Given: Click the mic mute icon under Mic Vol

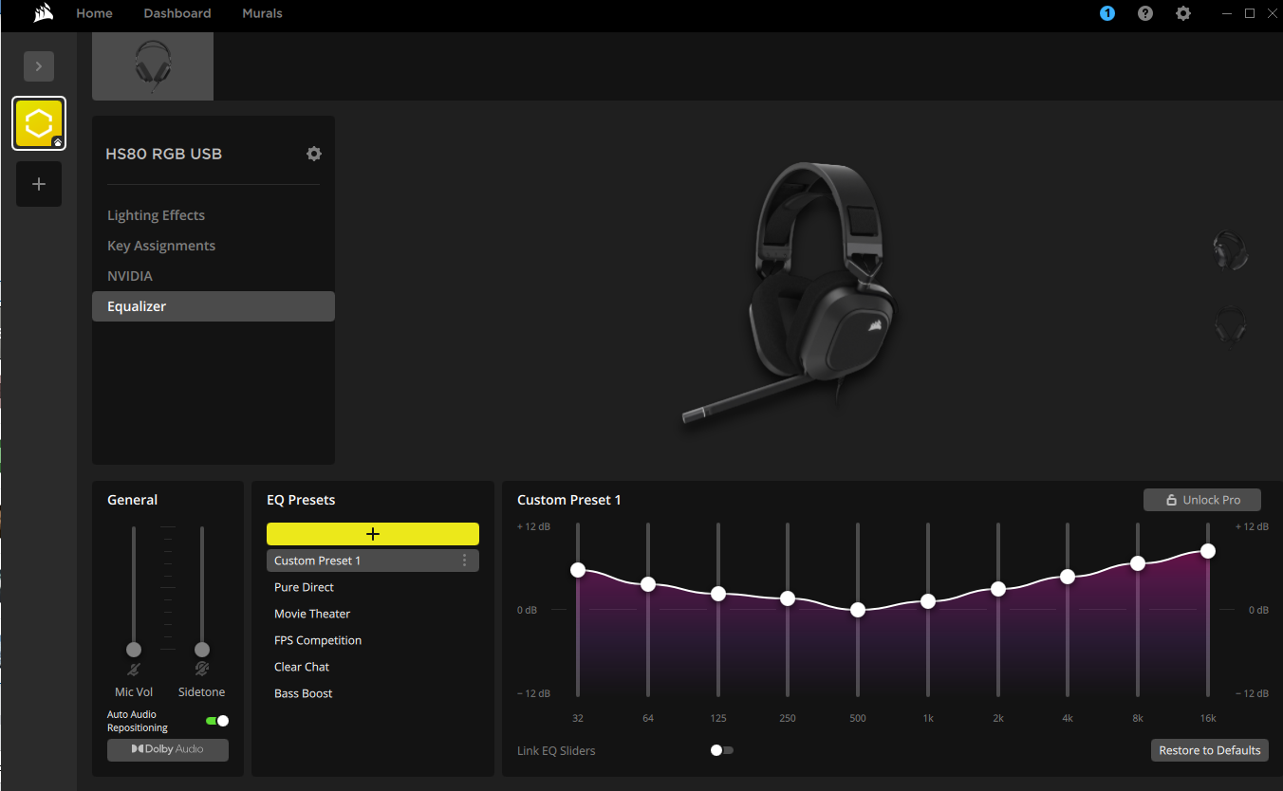Looking at the screenshot, I should pos(134,670).
